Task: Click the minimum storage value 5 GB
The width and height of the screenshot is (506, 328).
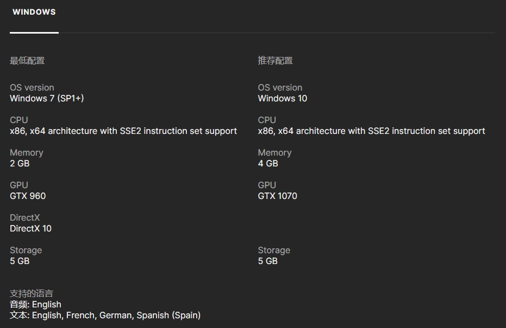Action: point(20,261)
